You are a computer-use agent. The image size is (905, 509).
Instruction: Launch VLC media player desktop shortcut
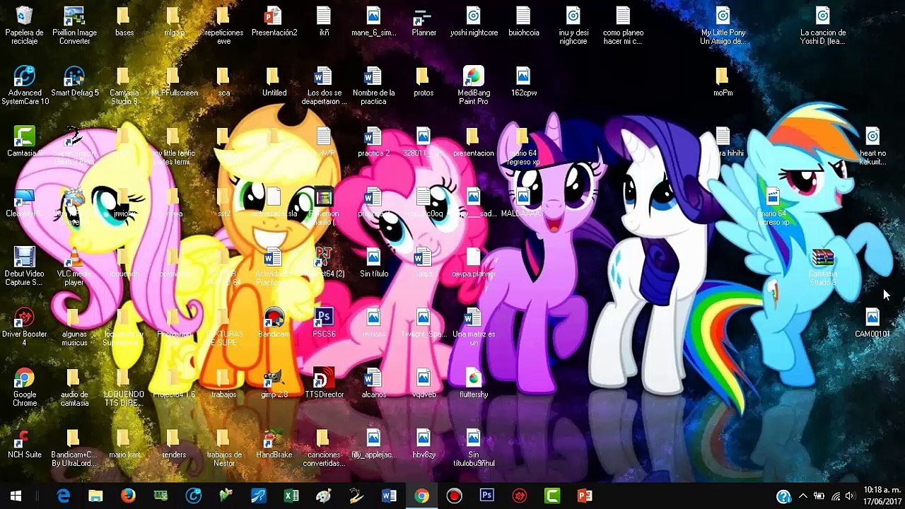pos(74,267)
